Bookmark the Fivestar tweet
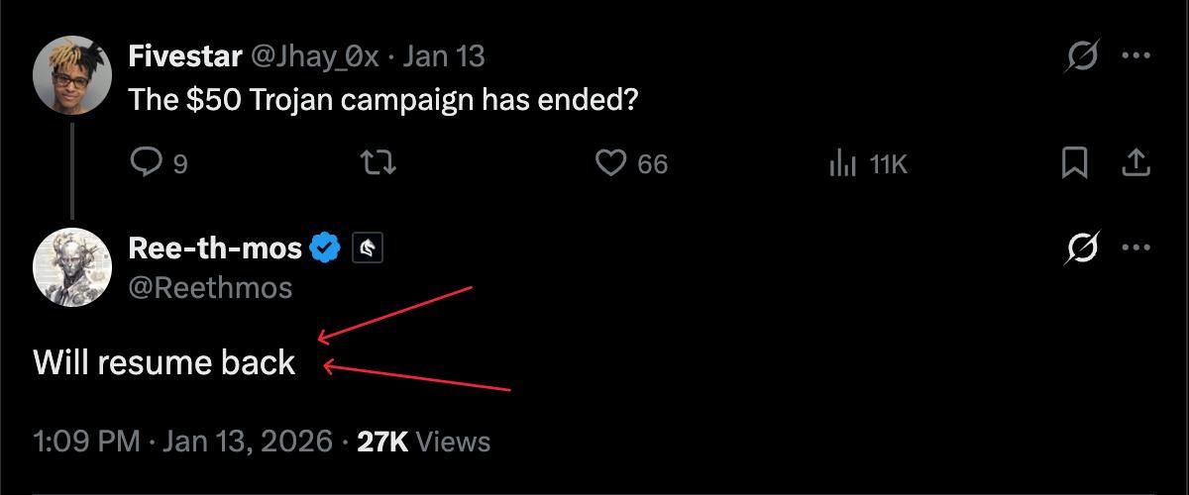The height and width of the screenshot is (495, 1189). coord(1074,162)
